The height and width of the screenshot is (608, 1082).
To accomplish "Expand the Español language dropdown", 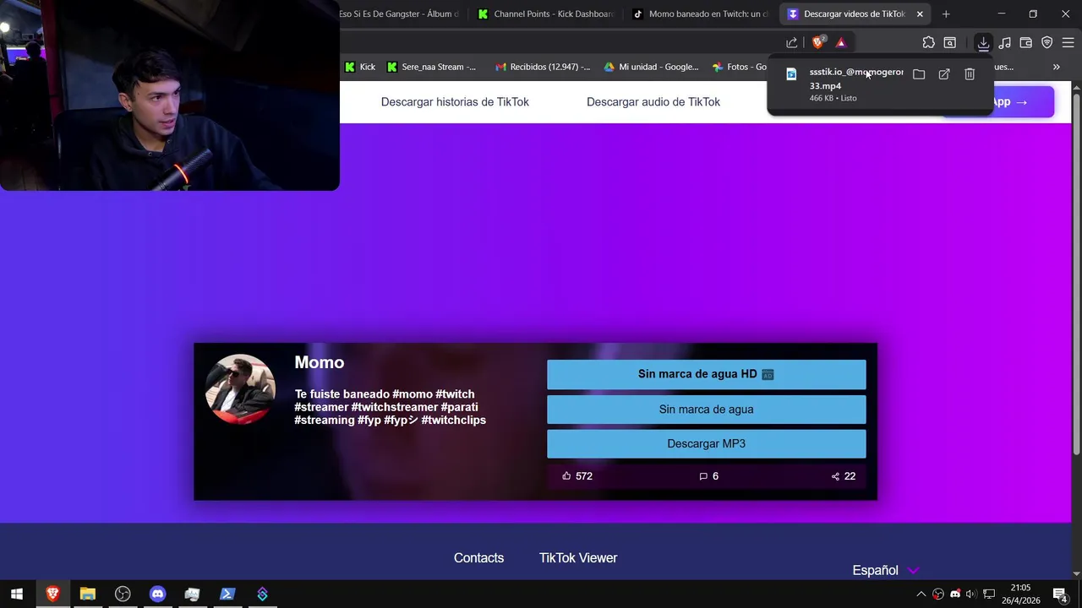I will point(885,571).
